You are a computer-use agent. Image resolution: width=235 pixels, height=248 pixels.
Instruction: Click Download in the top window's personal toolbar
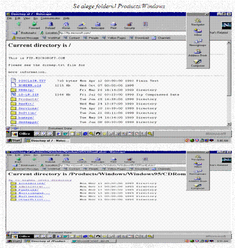pyautogui.click(x=139, y=38)
